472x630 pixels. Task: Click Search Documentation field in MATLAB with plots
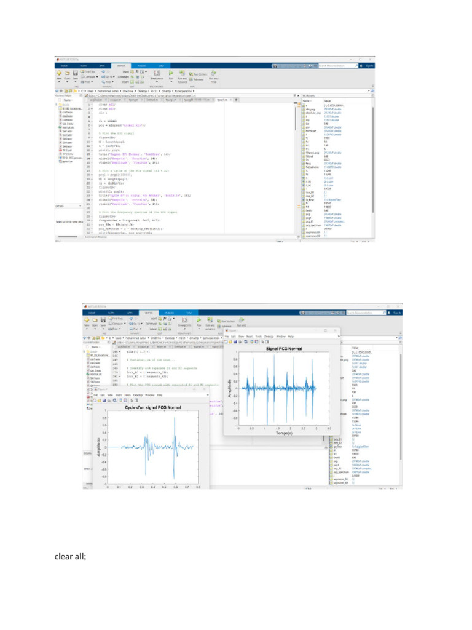(x=366, y=313)
